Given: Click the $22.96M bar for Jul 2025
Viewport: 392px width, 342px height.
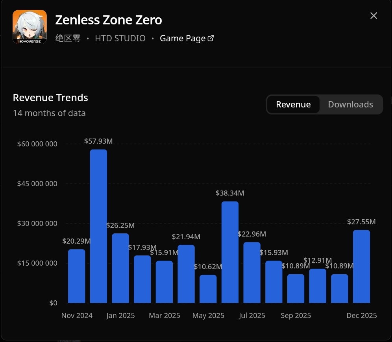Looking at the screenshot, I should pos(252,272).
